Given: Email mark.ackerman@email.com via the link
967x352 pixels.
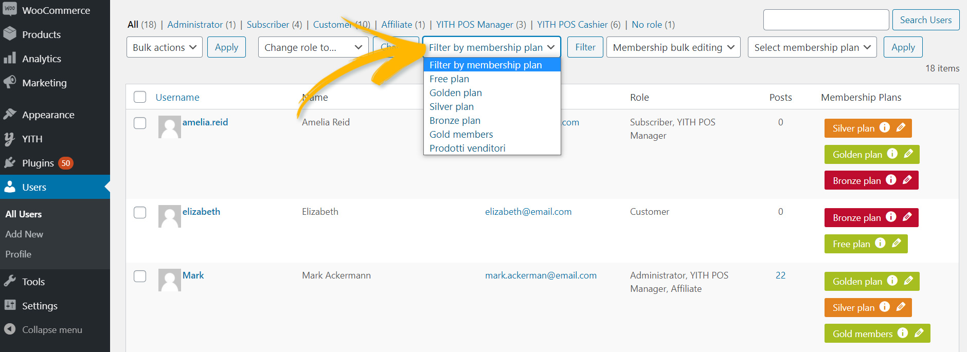Looking at the screenshot, I should 541,275.
